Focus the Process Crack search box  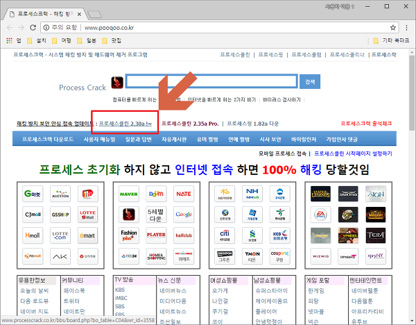click(x=211, y=81)
